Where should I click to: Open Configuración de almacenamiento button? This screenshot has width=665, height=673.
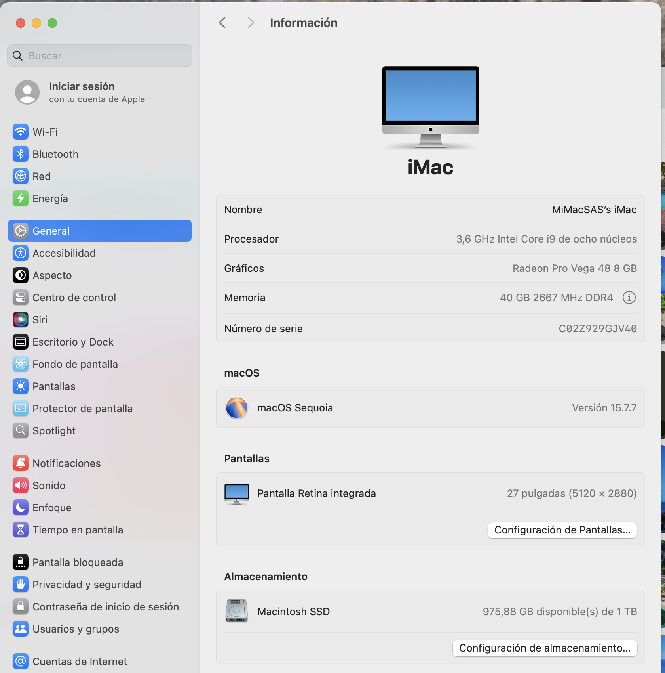point(545,648)
